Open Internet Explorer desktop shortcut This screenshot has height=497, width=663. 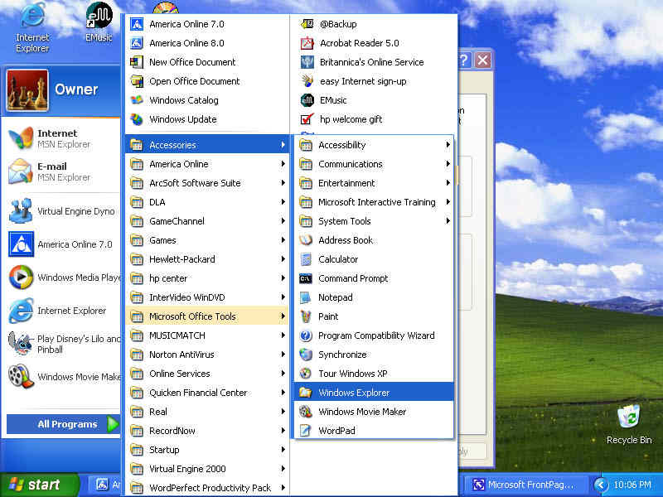click(x=32, y=27)
